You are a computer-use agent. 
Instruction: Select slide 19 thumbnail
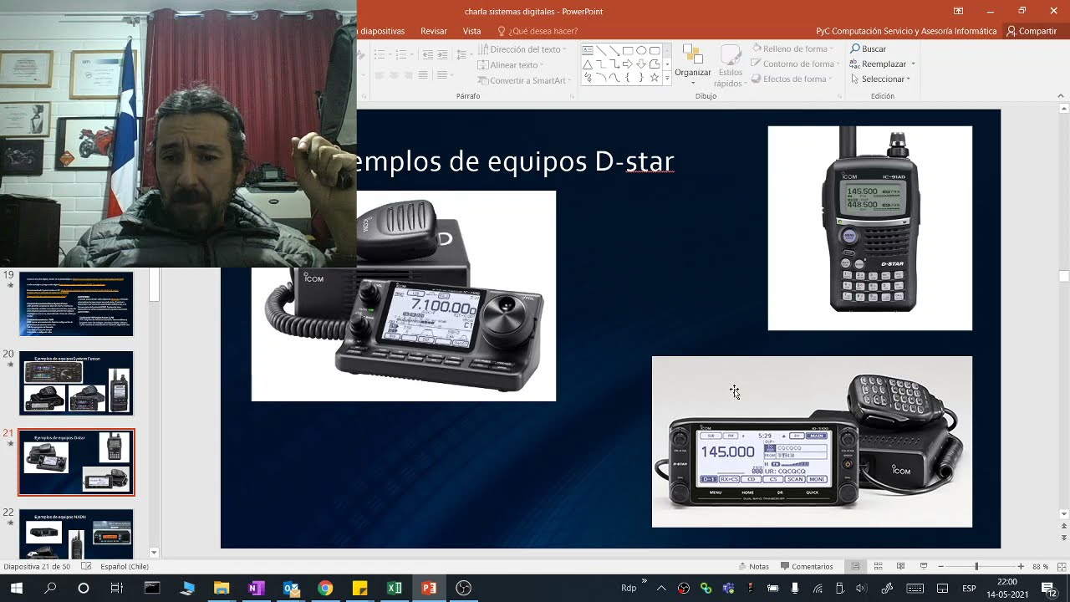76,304
